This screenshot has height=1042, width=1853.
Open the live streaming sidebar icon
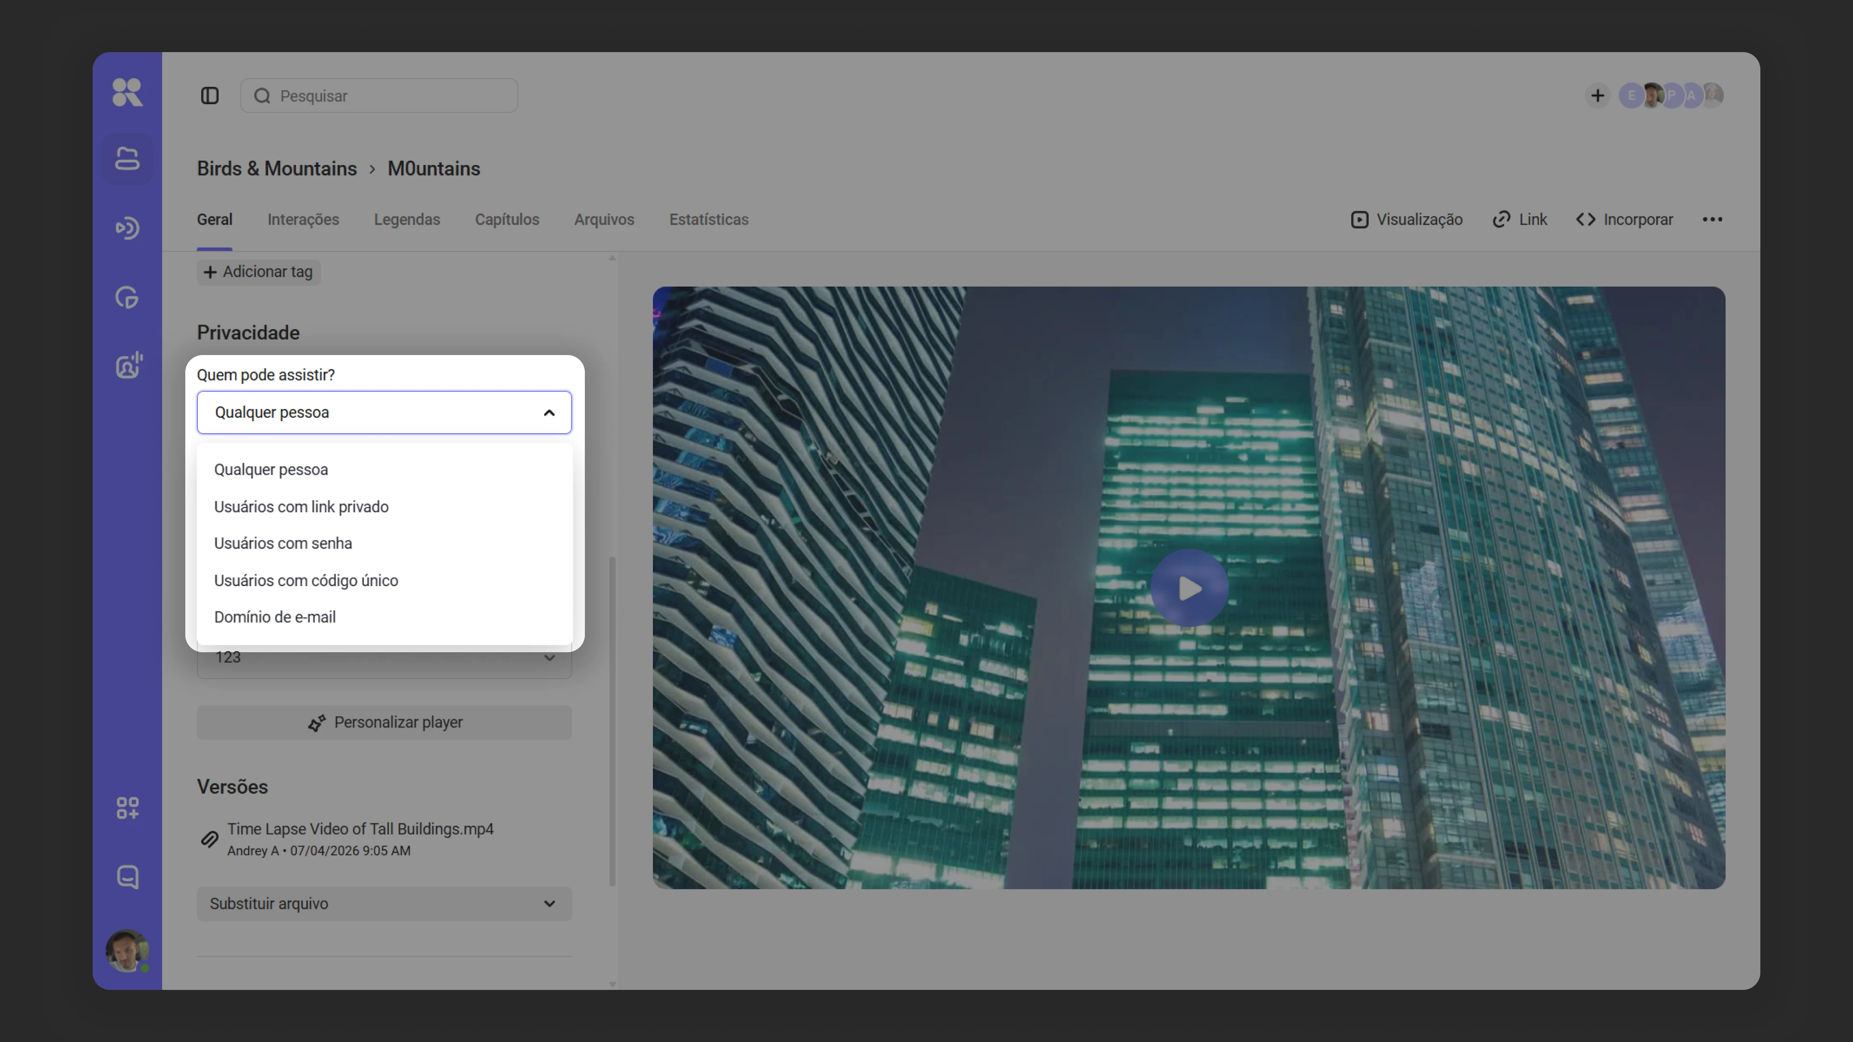pyautogui.click(x=127, y=228)
